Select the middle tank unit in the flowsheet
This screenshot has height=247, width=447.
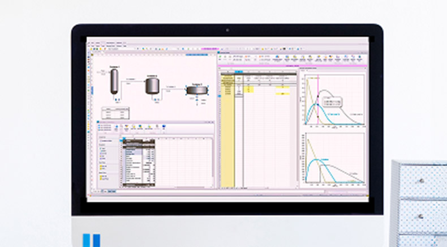pos(152,86)
